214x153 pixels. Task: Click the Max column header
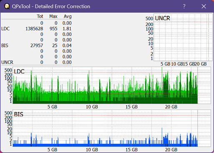[x=53, y=16]
